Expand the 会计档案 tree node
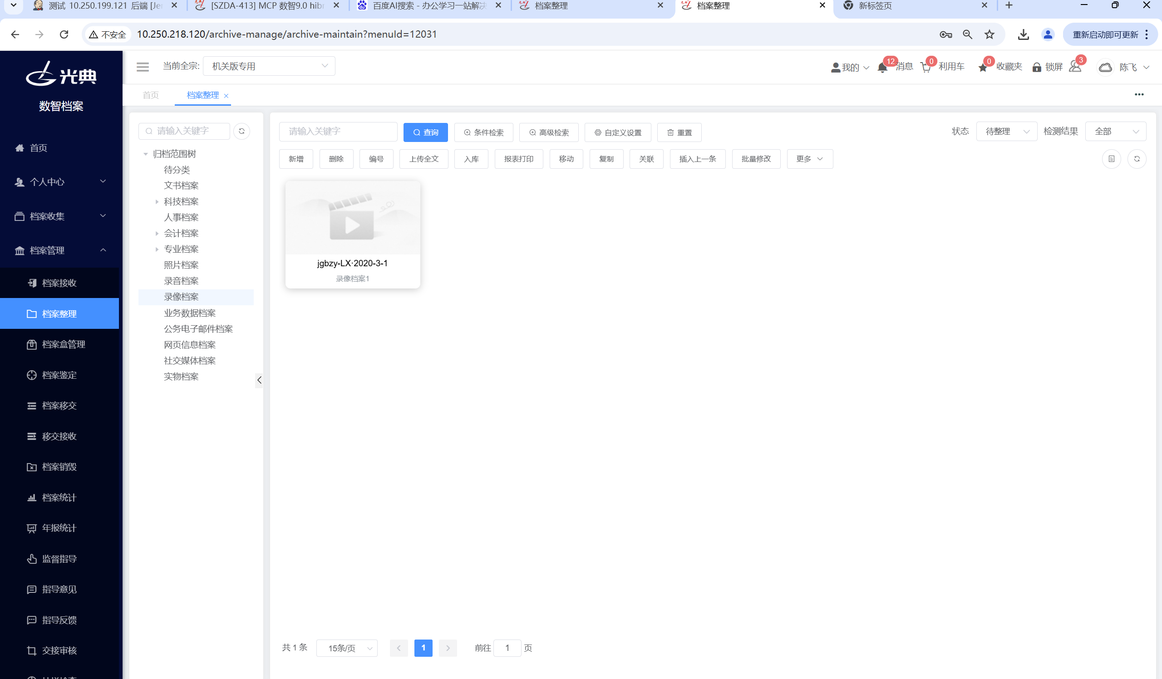 click(157, 234)
